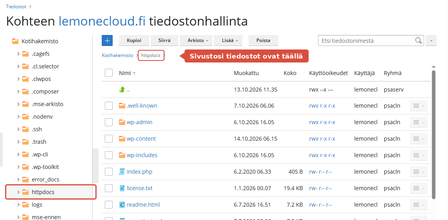Open the Arkisto dropdown menu
448x220 pixels.
coord(196,40)
